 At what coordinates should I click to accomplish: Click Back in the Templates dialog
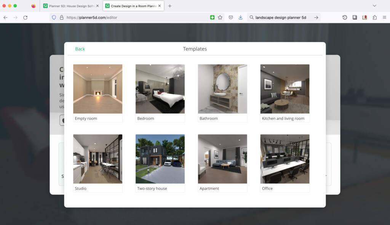pyautogui.click(x=80, y=49)
